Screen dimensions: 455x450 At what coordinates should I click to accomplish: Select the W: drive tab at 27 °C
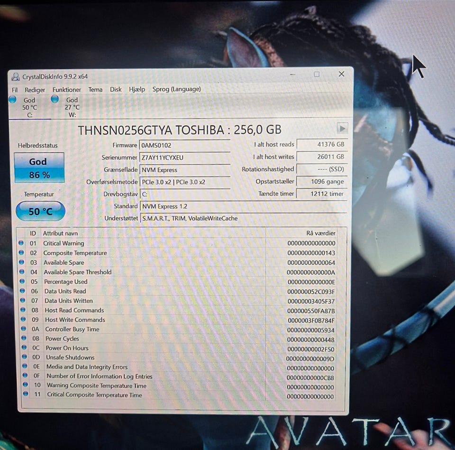click(72, 107)
